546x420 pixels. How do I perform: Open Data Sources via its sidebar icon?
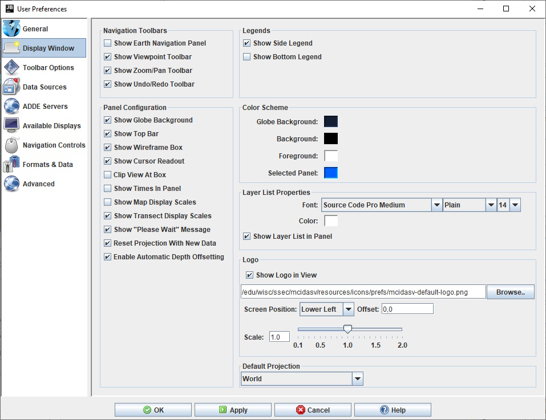(x=11, y=87)
